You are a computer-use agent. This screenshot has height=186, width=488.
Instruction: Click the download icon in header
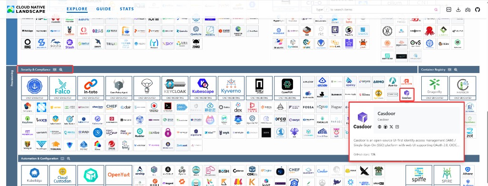click(x=458, y=9)
